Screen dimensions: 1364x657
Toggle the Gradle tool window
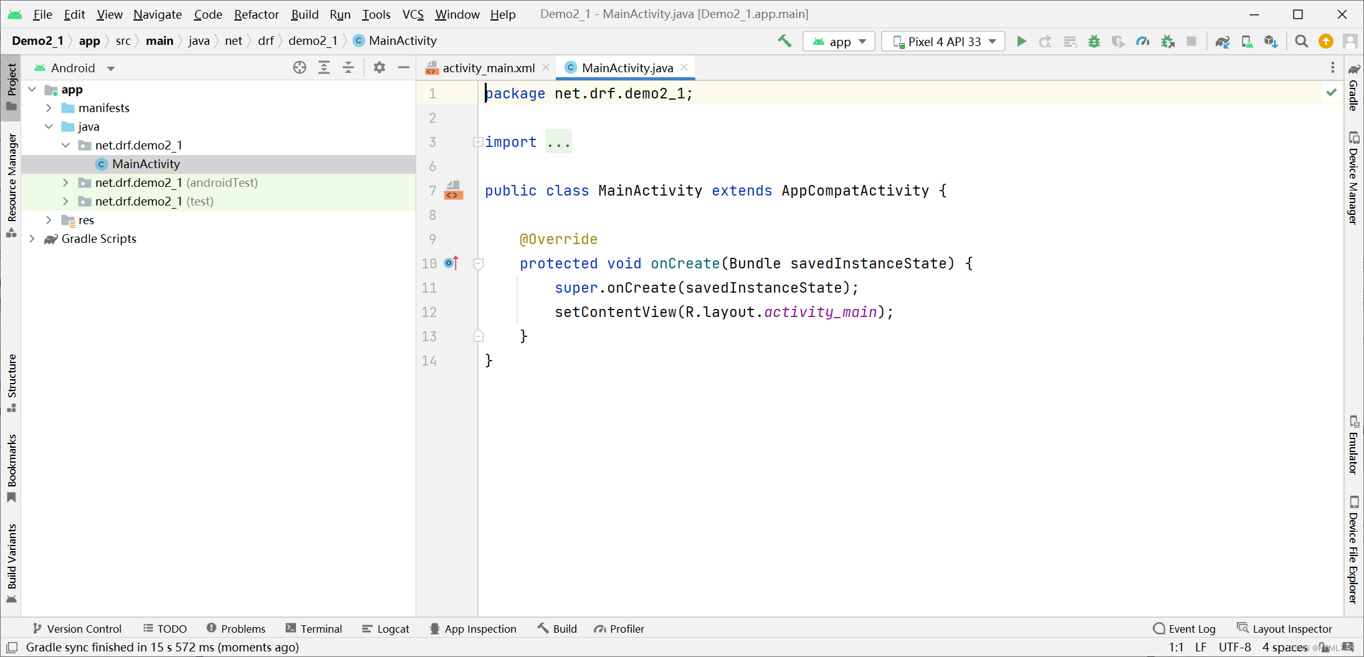tap(1353, 87)
